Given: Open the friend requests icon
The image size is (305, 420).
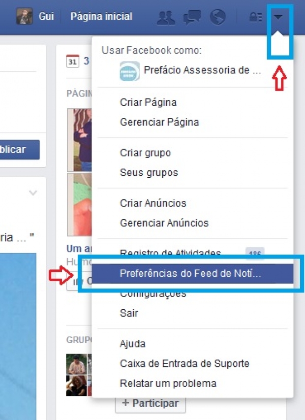Looking at the screenshot, I should click(x=166, y=17).
